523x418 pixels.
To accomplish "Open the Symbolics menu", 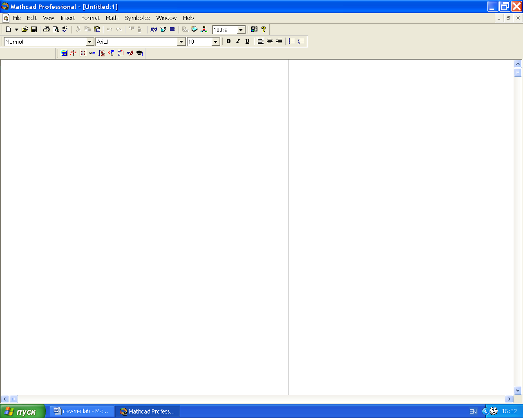I will pos(137,18).
